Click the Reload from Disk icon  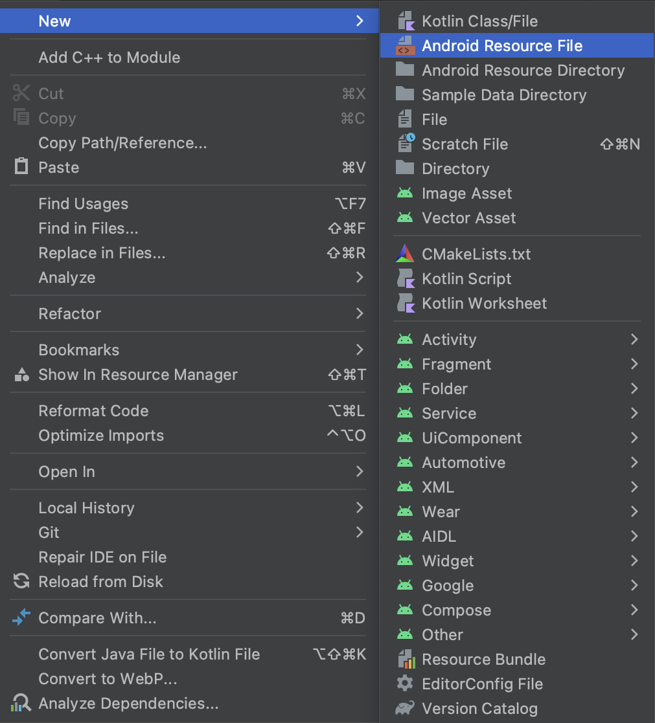[x=21, y=581]
